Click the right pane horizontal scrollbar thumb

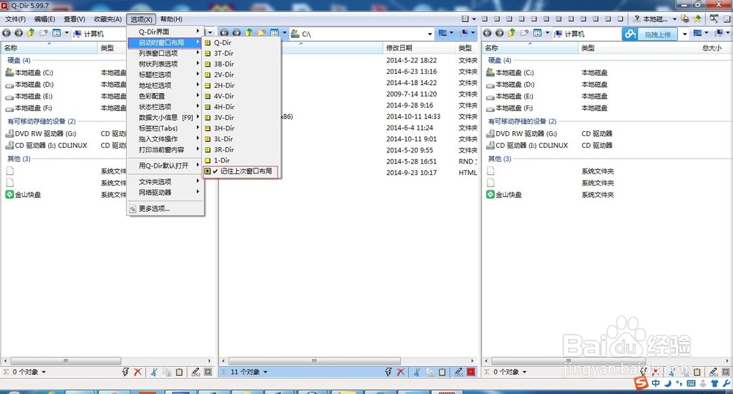point(569,361)
